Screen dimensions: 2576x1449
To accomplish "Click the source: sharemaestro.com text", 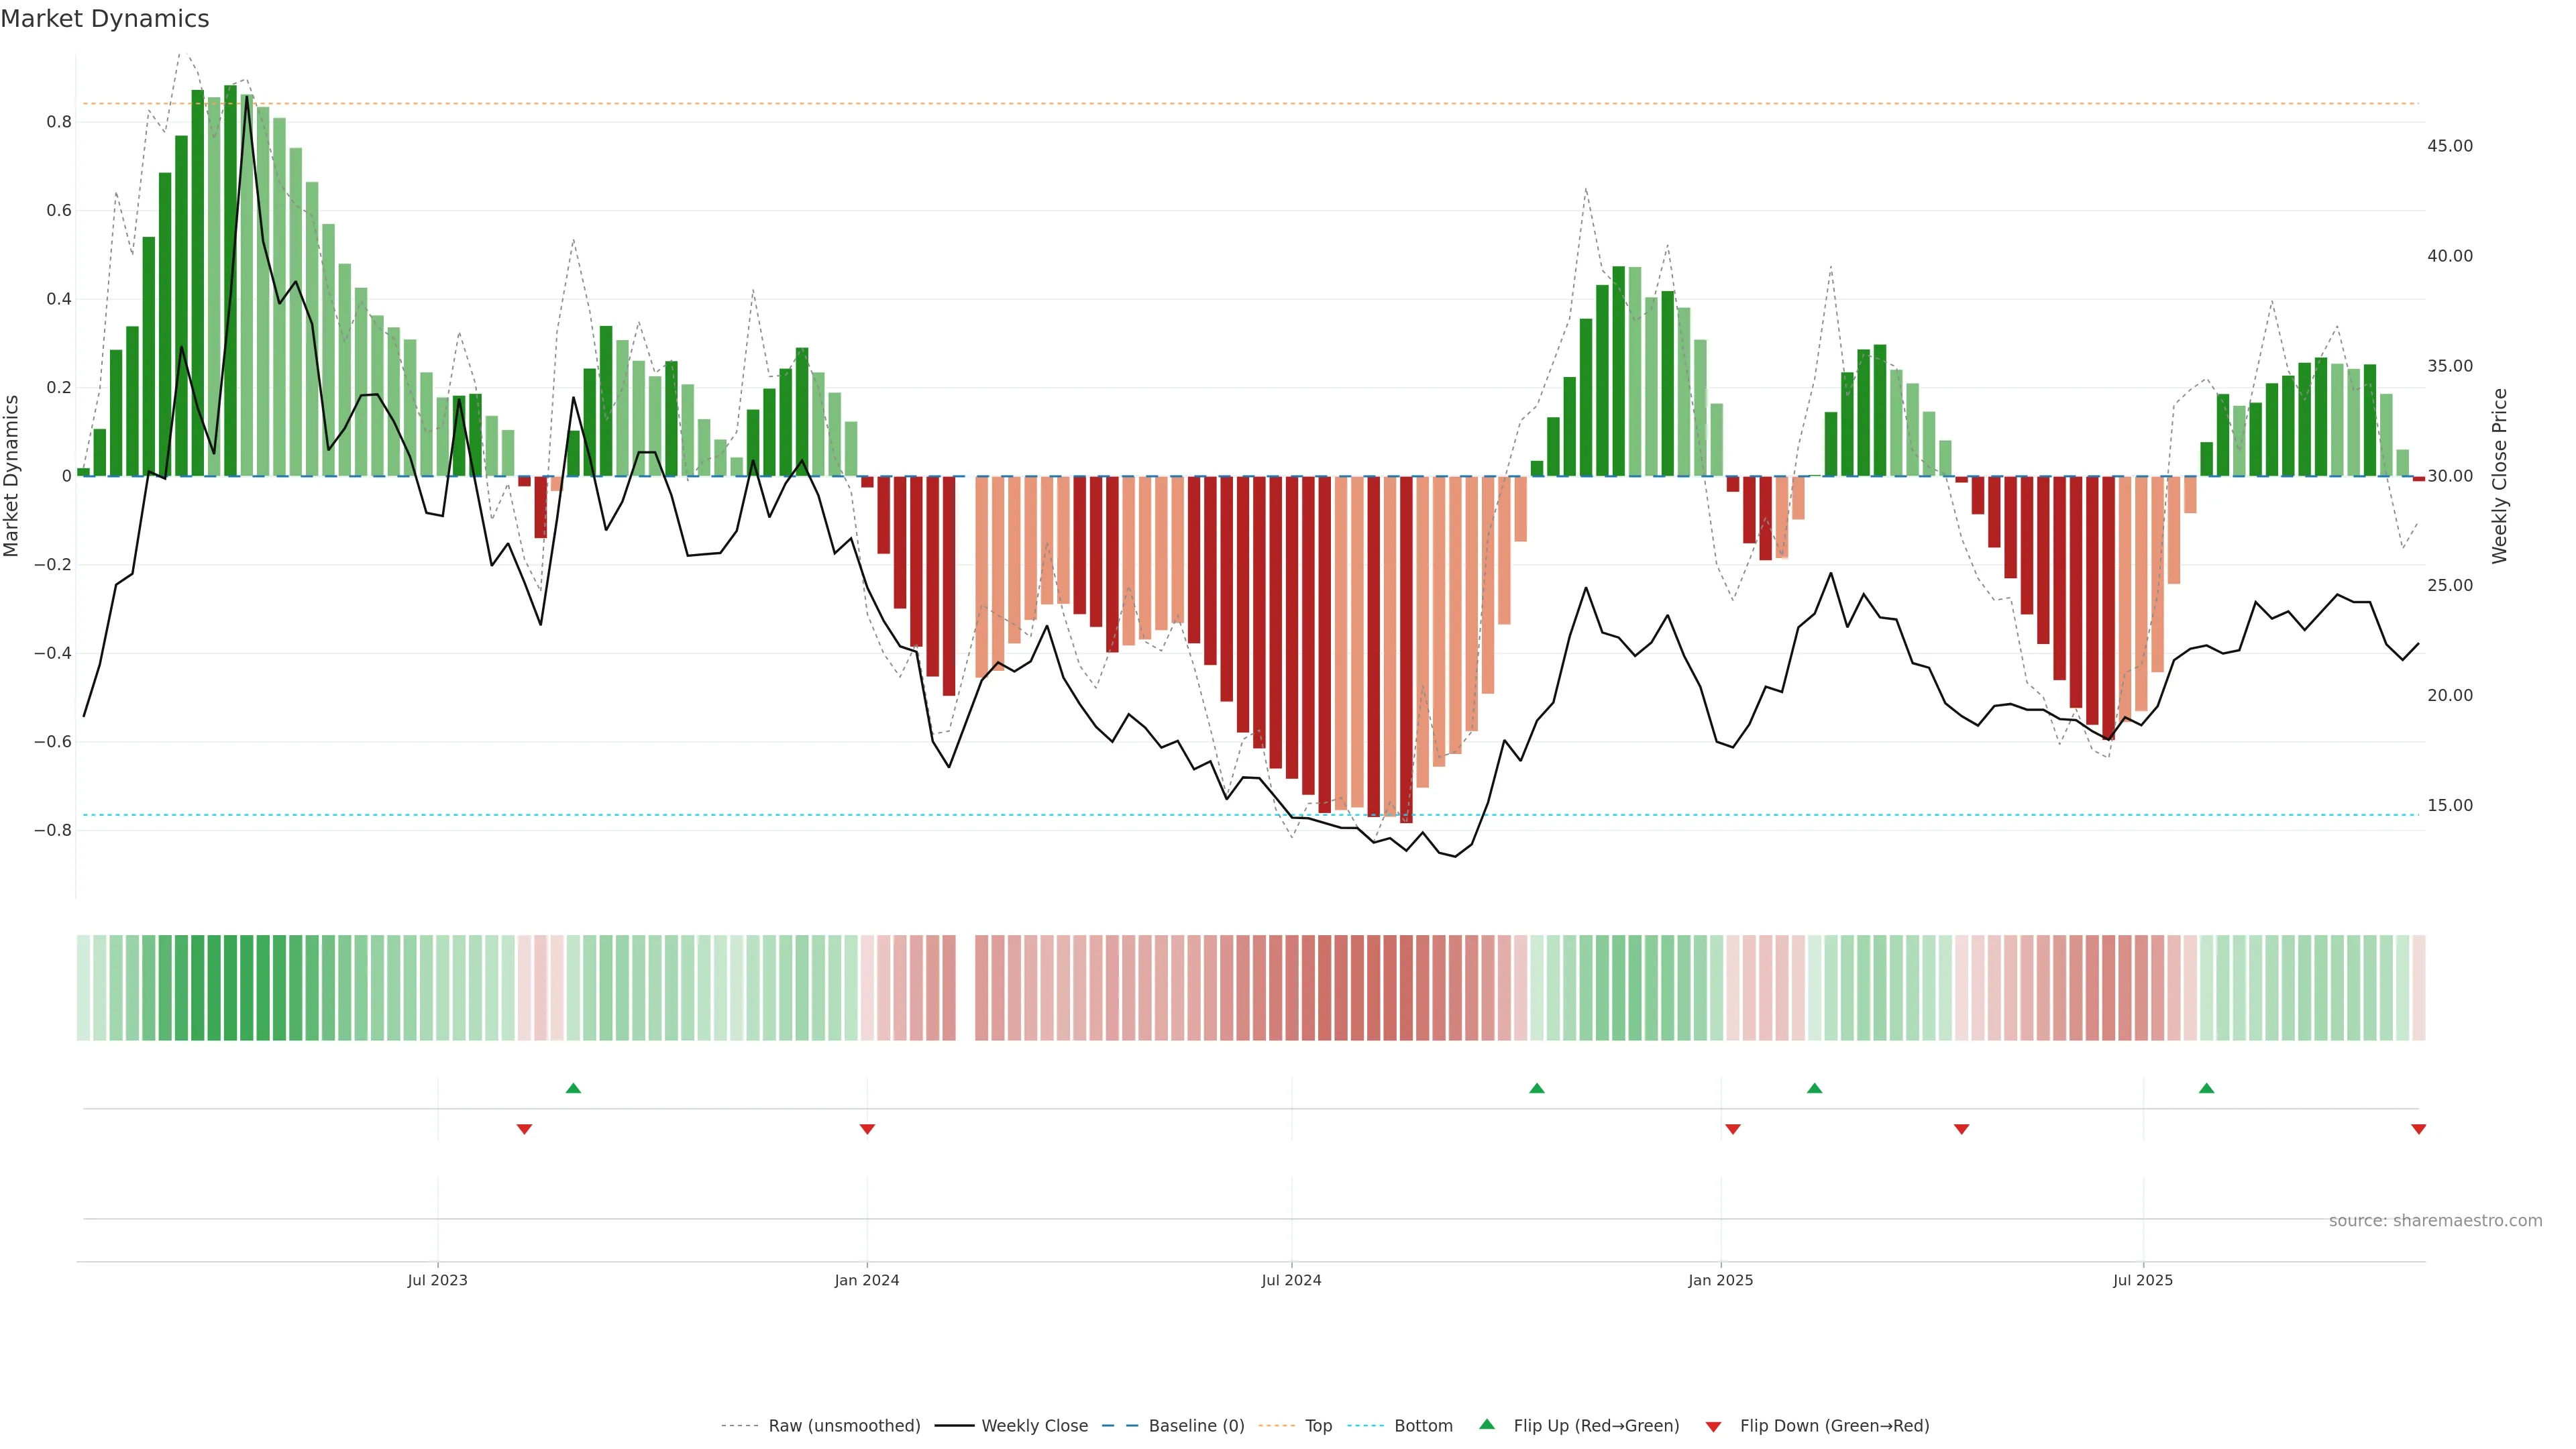I will click(x=2435, y=1220).
